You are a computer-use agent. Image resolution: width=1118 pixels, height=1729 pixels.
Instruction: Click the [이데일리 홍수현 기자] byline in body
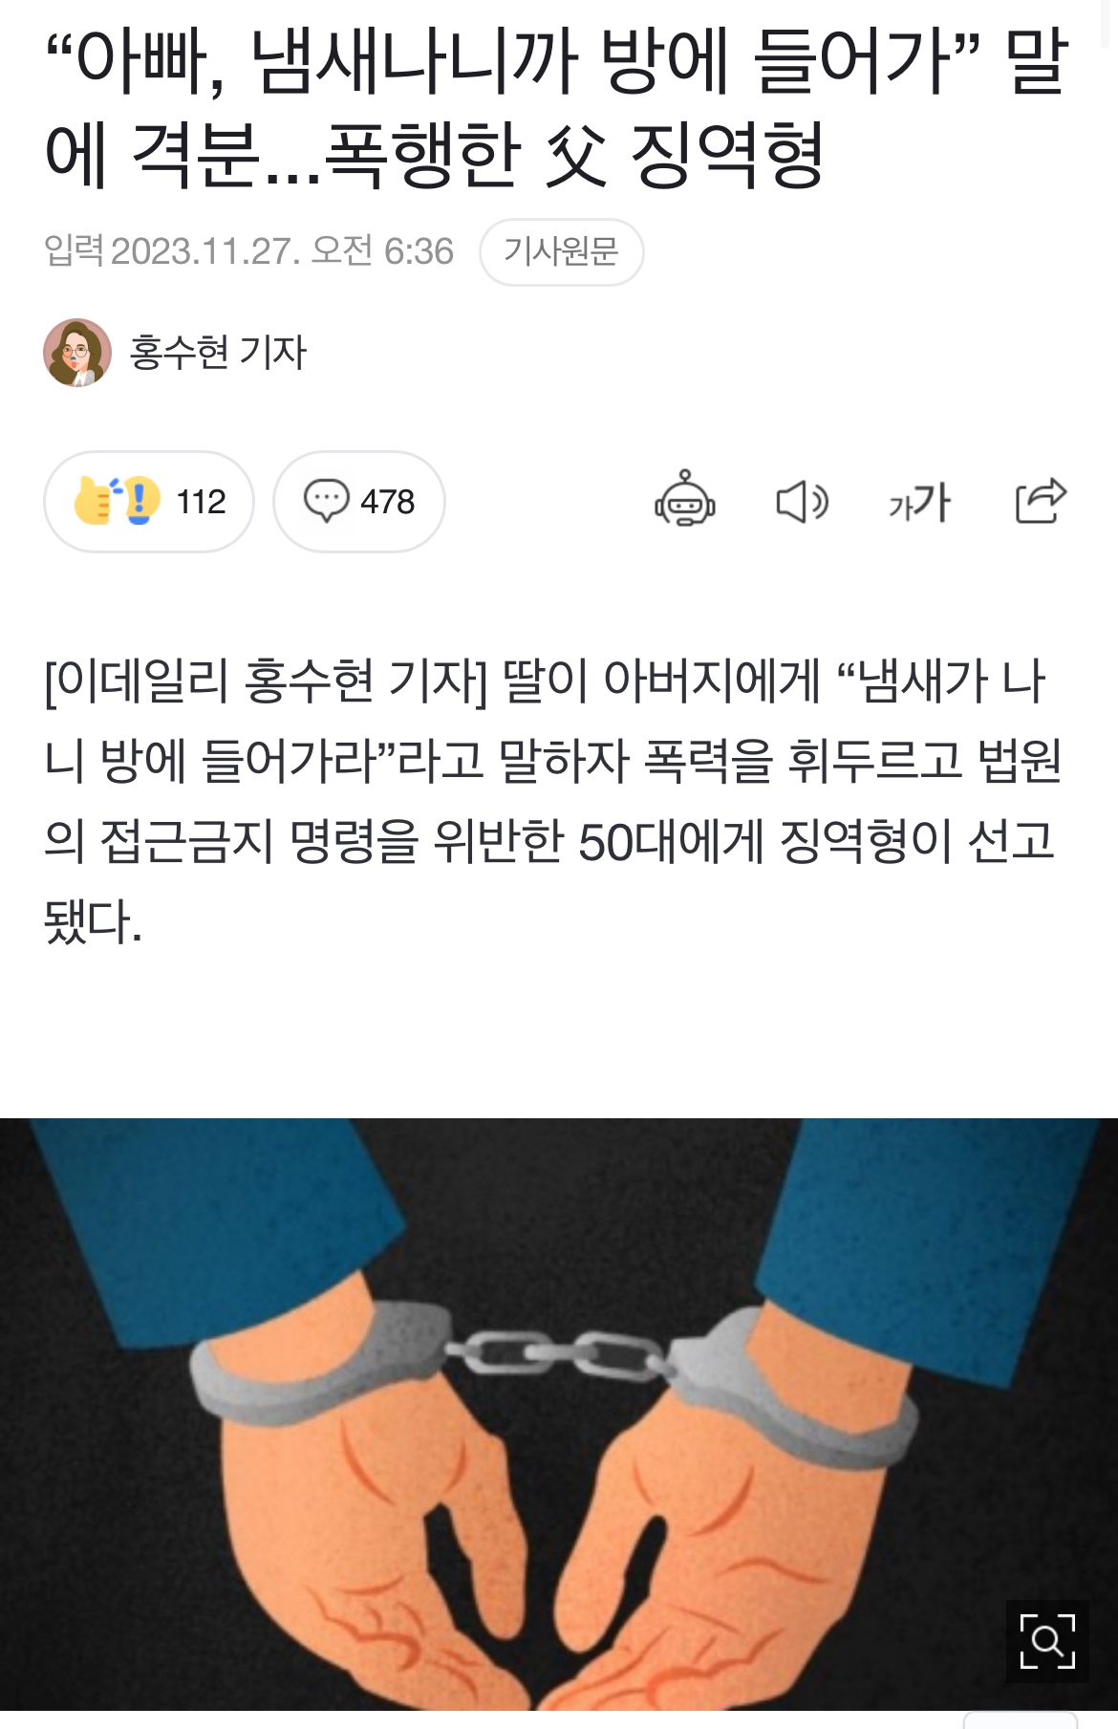click(265, 681)
